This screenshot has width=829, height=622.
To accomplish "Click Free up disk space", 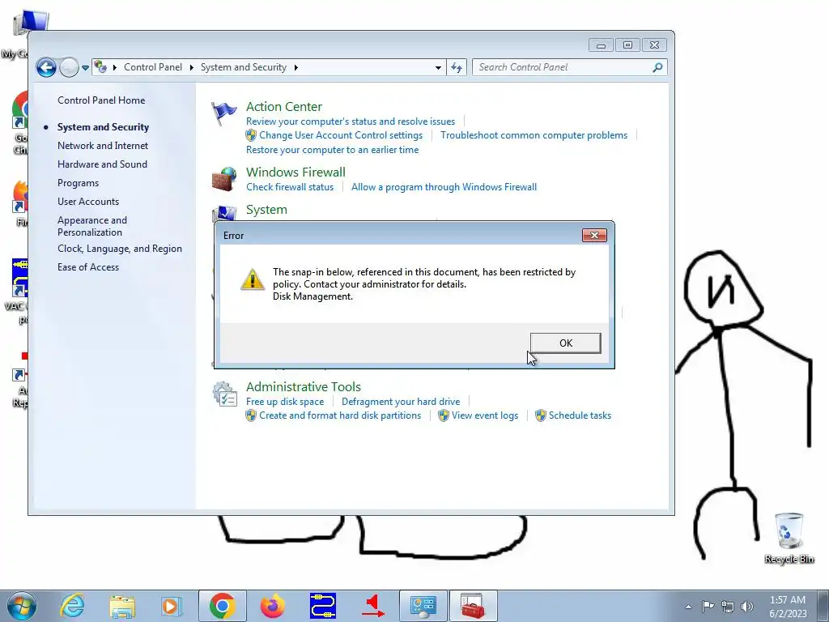I will pos(285,402).
